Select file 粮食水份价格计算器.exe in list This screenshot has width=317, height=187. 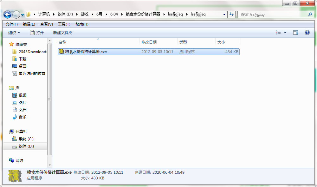149,52
